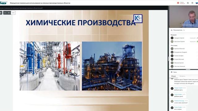The height and width of the screenshot is (111, 198).
Task: Select presenter Шуструк Сергей in list
Action: (x=179, y=41)
